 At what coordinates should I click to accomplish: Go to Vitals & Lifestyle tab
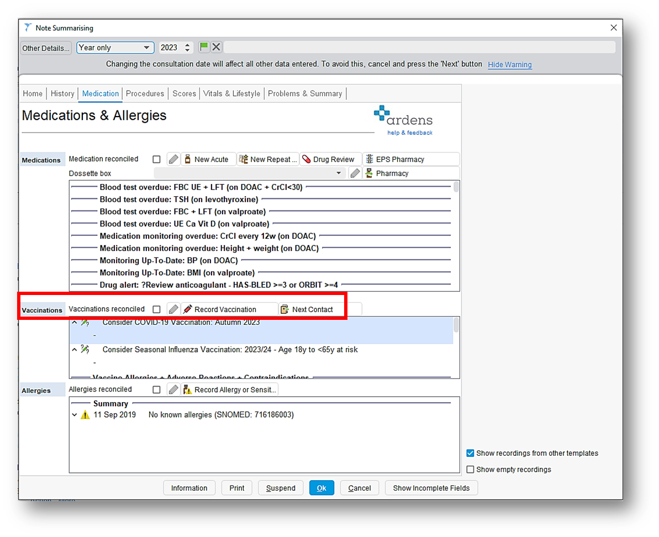click(231, 93)
